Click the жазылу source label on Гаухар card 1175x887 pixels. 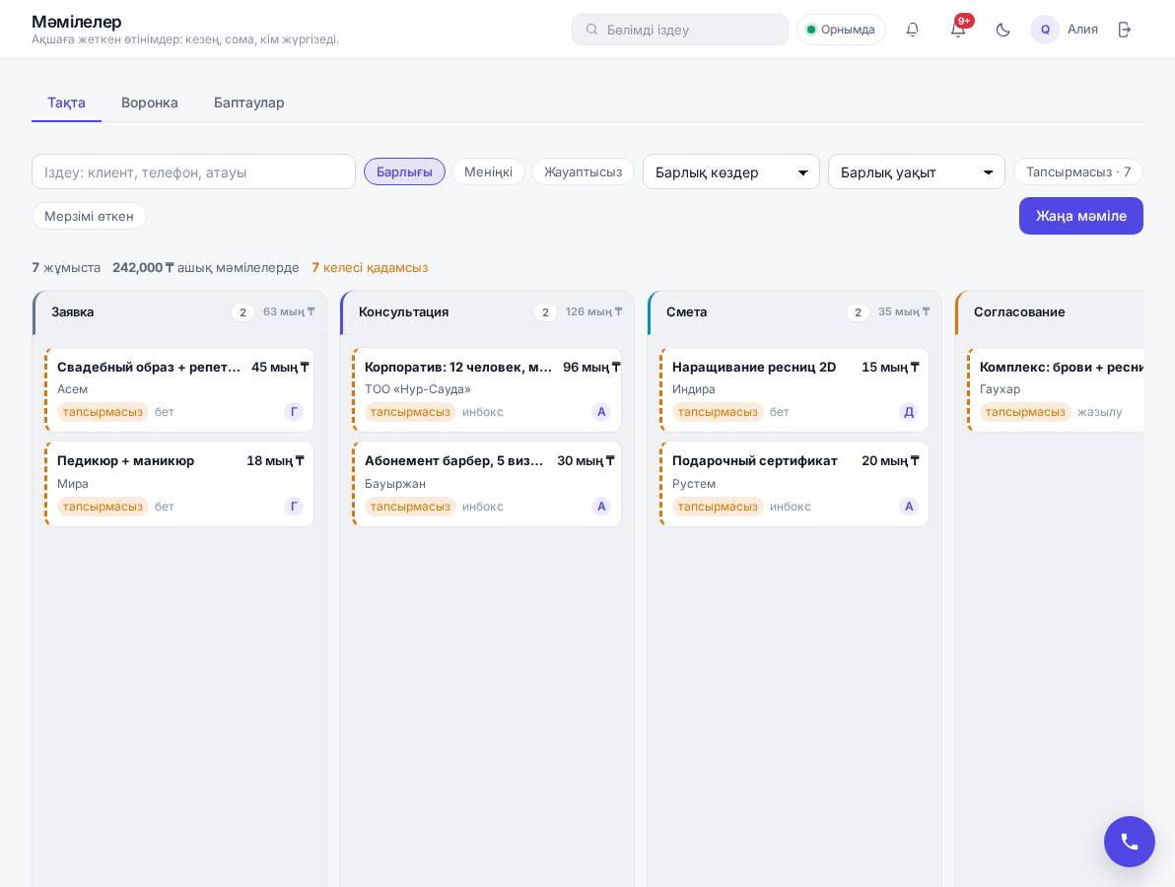(1099, 411)
